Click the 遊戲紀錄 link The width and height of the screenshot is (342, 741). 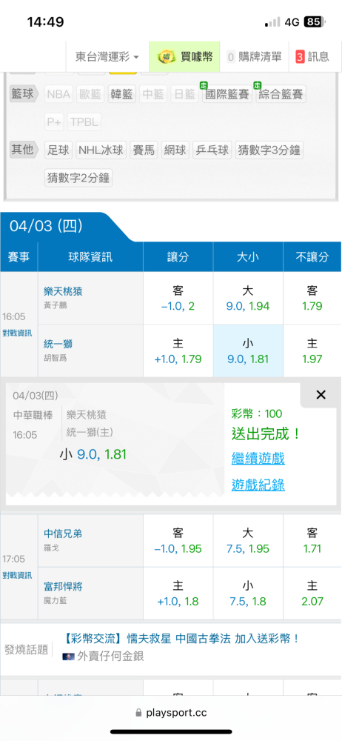tap(258, 485)
